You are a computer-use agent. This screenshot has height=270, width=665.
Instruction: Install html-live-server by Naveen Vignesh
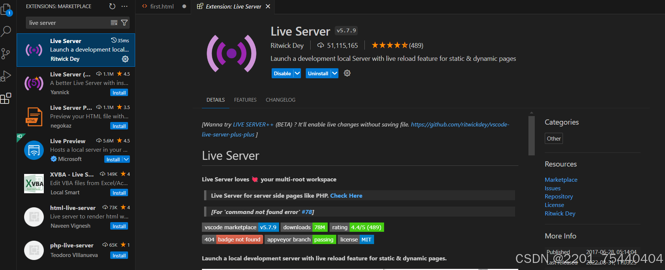click(119, 226)
